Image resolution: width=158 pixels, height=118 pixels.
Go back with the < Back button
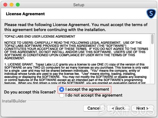[118, 108]
